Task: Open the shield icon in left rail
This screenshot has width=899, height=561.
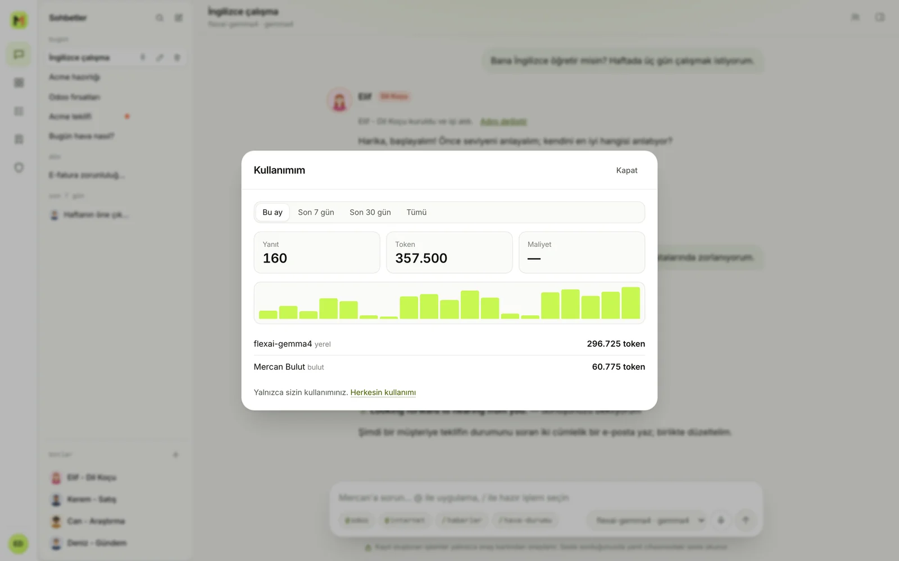Action: coord(19,167)
